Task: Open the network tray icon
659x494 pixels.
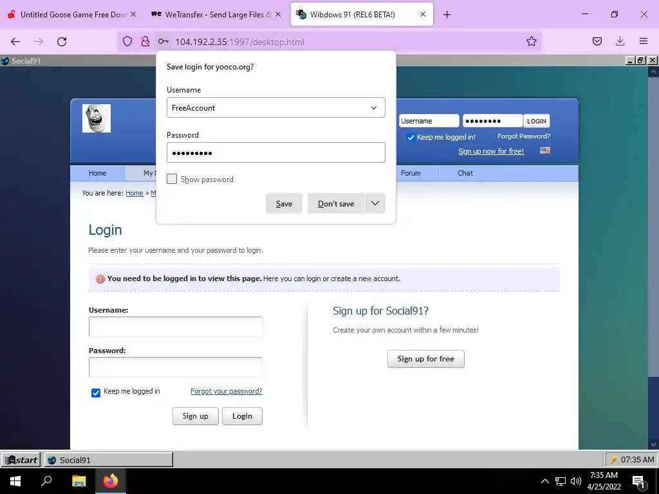Action: click(x=561, y=481)
